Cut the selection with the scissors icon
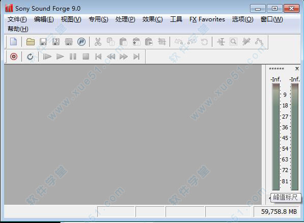The height and width of the screenshot is (223, 304). point(98,42)
